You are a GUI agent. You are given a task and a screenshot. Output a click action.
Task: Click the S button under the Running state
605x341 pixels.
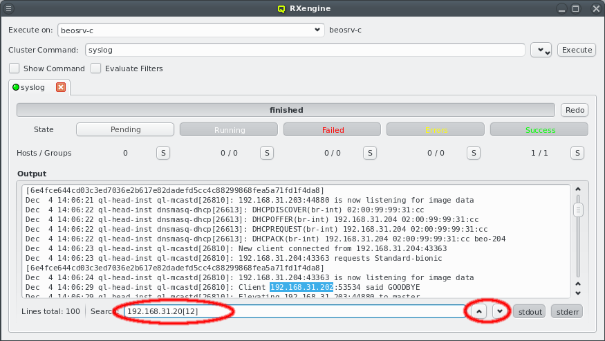[266, 153]
